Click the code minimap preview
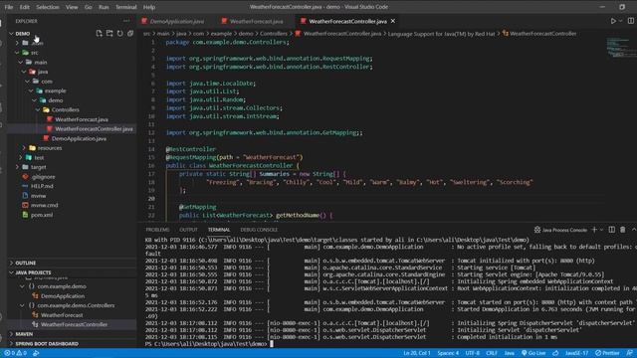This screenshot has width=637, height=358. pos(621,48)
